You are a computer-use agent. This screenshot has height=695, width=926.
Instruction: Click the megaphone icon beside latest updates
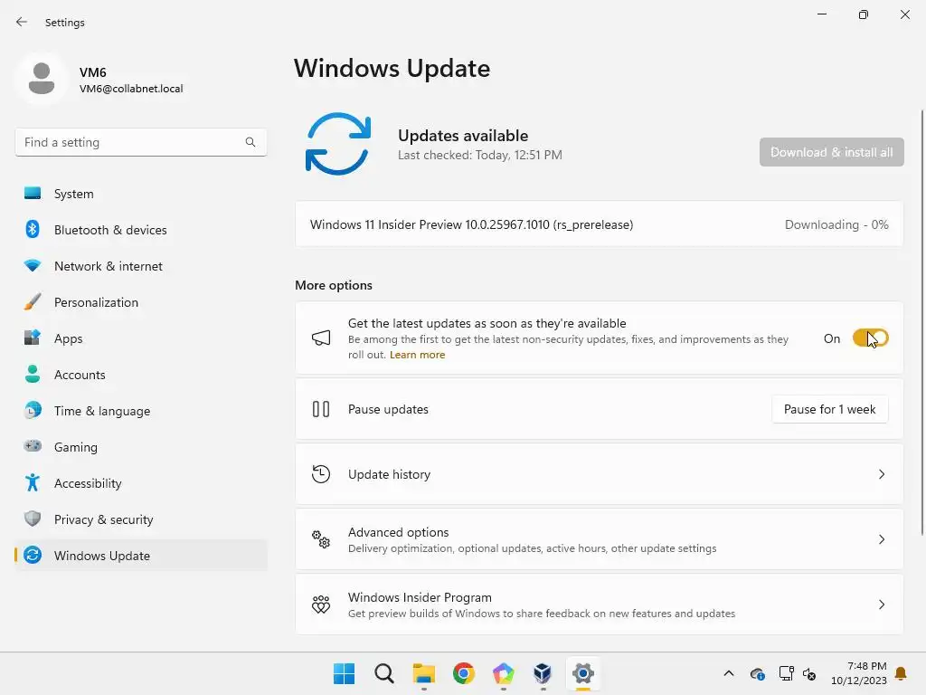coord(321,338)
